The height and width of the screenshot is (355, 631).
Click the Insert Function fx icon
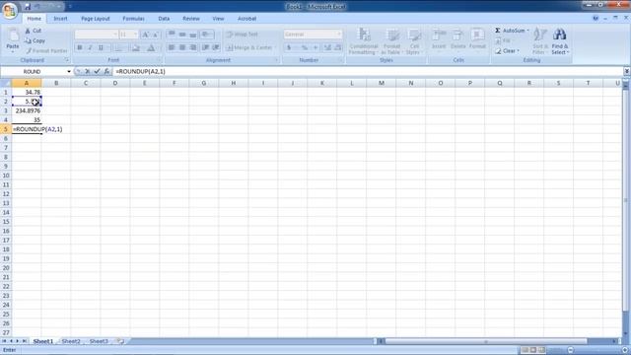[x=106, y=71]
